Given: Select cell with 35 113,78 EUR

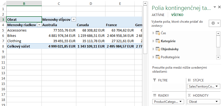Looking at the screenshot, I should tap(91, 41).
